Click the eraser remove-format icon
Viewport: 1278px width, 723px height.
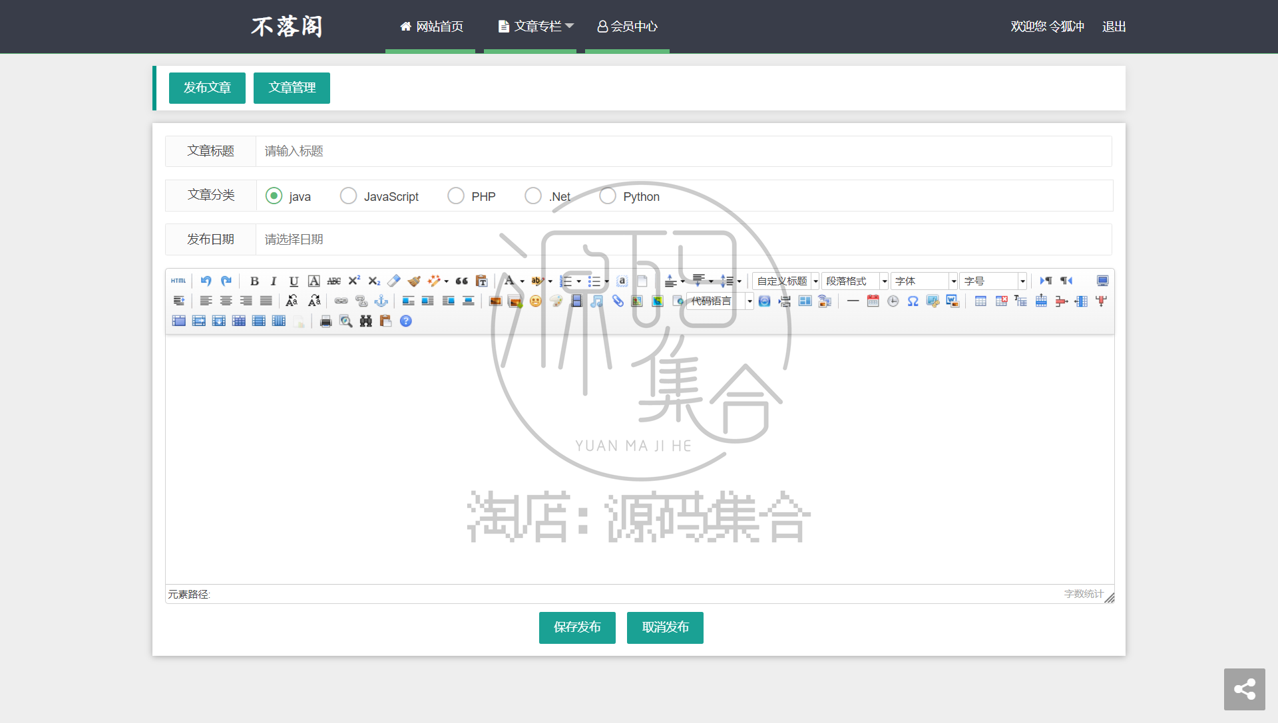394,281
